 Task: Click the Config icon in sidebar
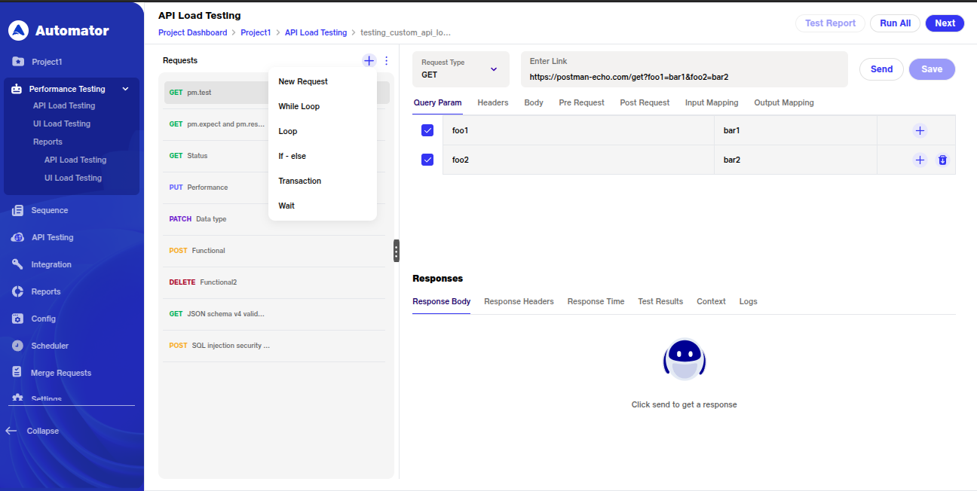tap(17, 319)
